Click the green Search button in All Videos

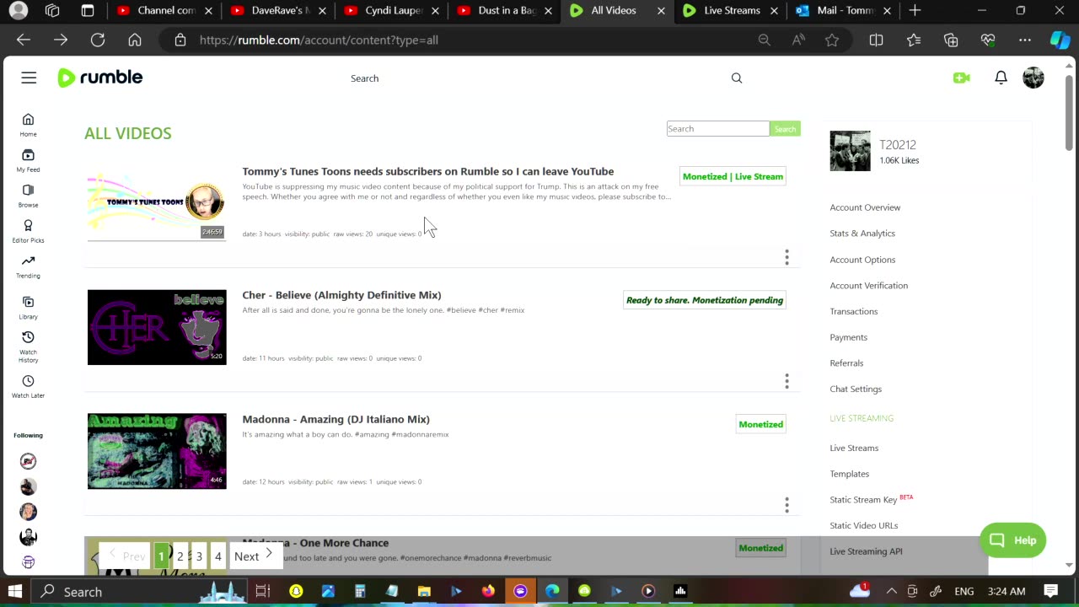click(785, 129)
